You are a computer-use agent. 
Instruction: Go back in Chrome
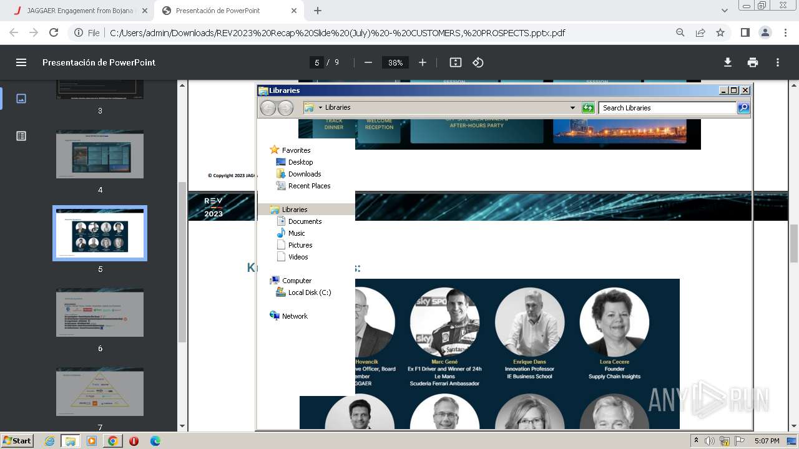(14, 32)
